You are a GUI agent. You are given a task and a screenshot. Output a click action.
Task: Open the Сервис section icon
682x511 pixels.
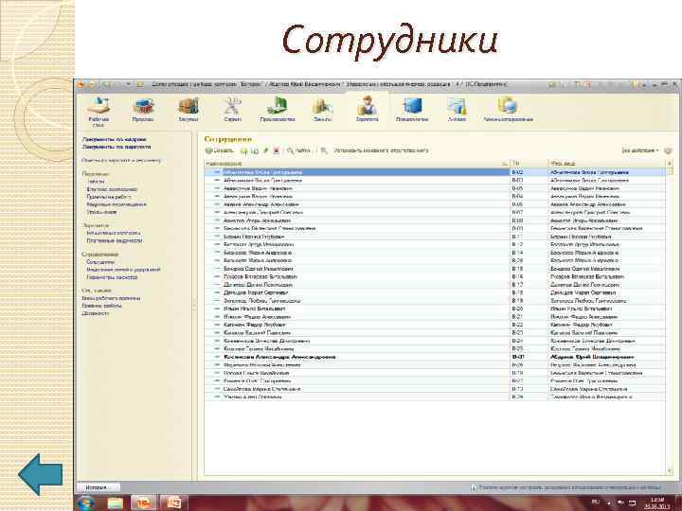pos(233,110)
